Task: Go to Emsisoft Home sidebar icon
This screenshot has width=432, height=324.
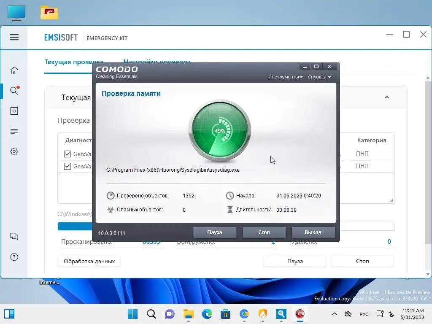Action: tap(14, 70)
